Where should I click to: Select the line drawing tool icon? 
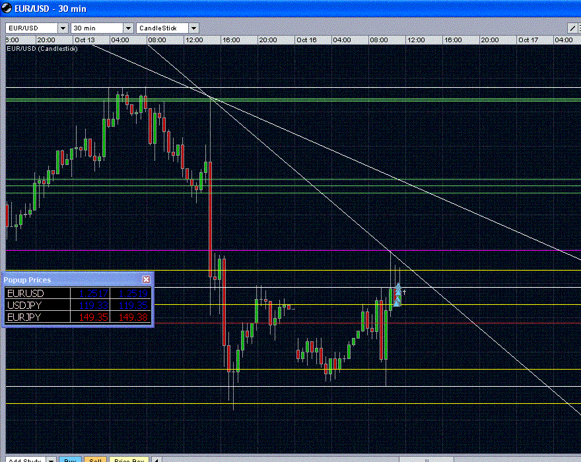572,28
